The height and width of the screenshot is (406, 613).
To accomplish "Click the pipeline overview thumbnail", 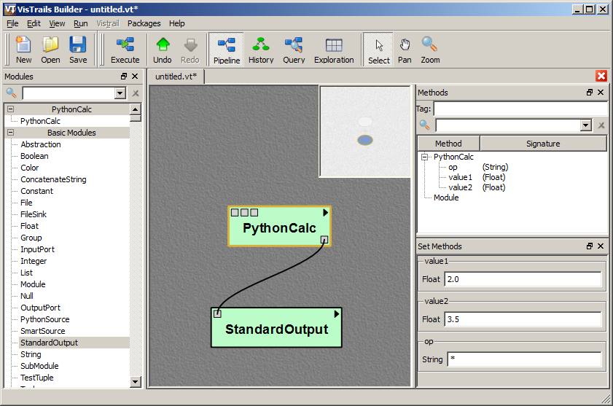I will tap(365, 131).
